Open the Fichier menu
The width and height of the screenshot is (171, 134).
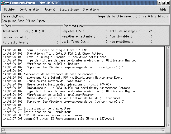[10, 9]
